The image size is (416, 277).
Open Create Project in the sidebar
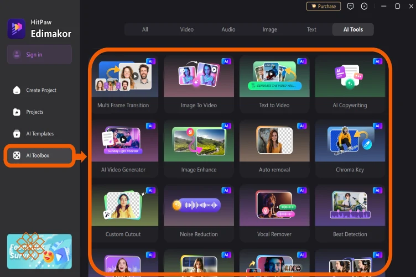[39, 90]
